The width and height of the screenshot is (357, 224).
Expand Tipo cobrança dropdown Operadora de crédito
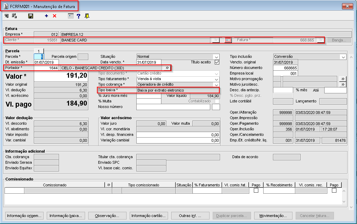pyautogui.click(x=216, y=85)
